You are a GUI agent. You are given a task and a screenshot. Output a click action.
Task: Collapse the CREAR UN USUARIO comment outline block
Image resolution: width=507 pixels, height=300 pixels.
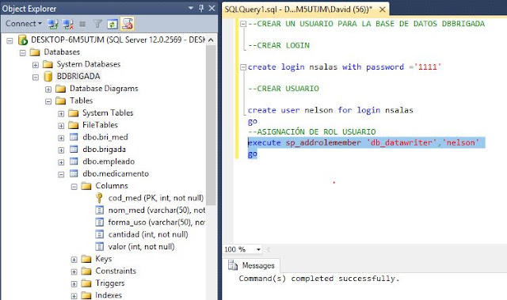click(x=243, y=24)
